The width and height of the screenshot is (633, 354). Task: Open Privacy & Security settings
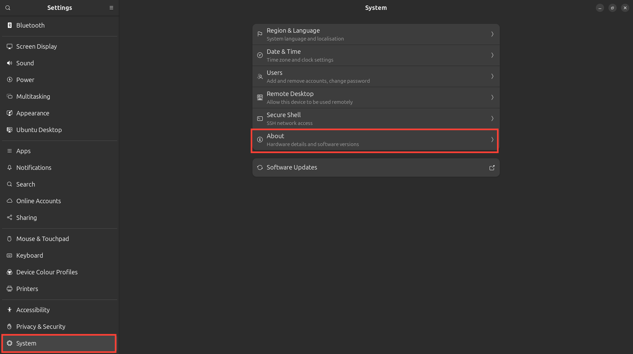tap(41, 326)
